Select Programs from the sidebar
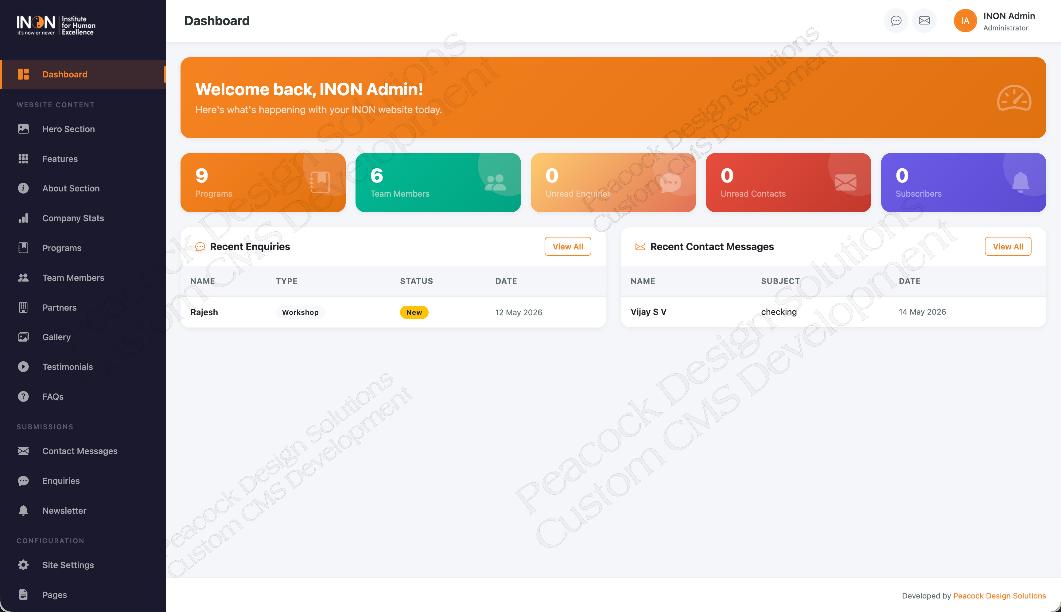The height and width of the screenshot is (612, 1061). pos(83,248)
